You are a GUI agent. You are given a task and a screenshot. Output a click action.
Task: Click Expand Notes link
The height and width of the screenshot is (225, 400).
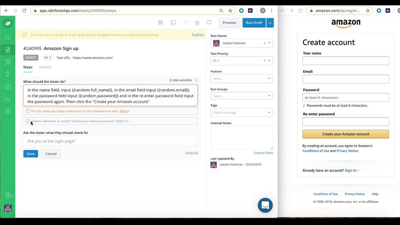(263, 153)
